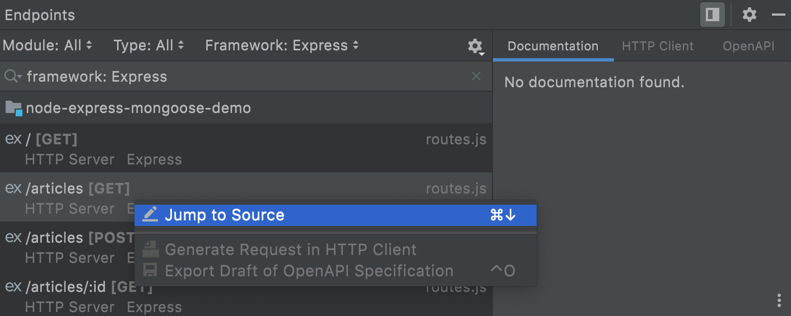Choose Jump to Source from context menu

click(x=224, y=215)
